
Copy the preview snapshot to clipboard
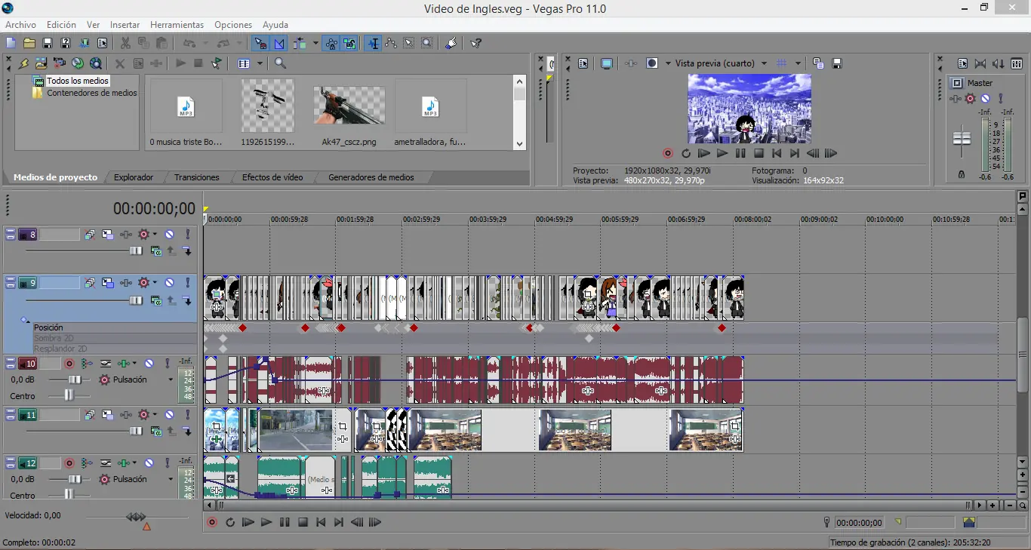[818, 63]
